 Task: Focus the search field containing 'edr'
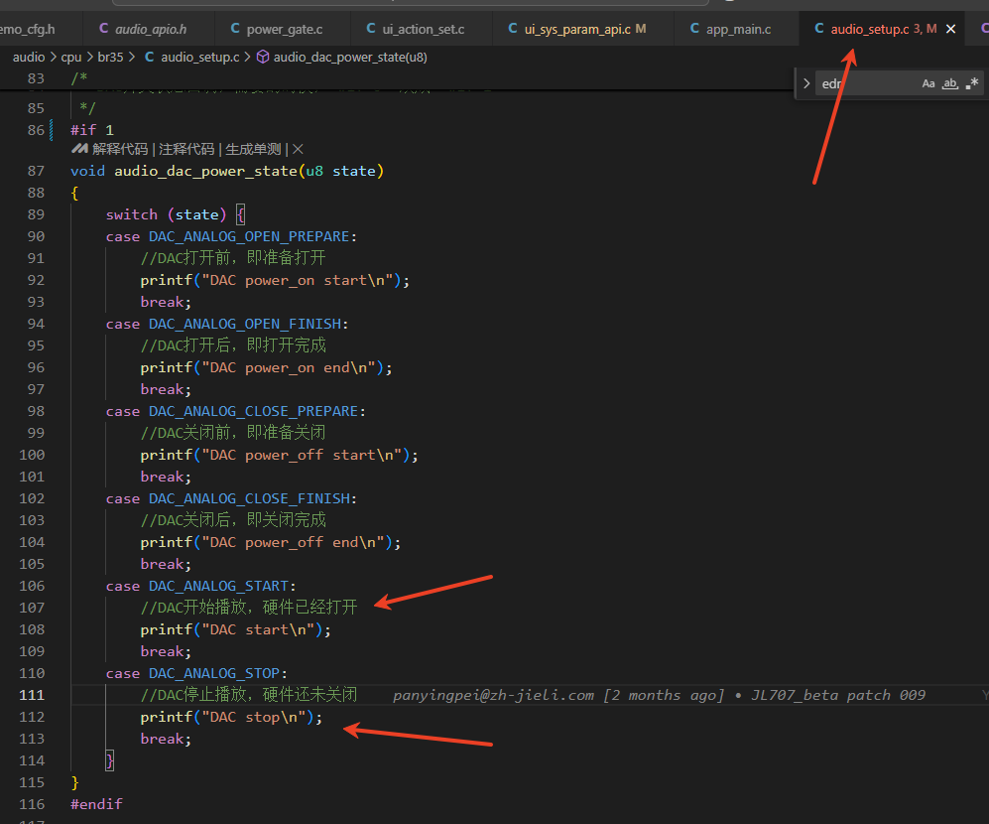(x=867, y=83)
